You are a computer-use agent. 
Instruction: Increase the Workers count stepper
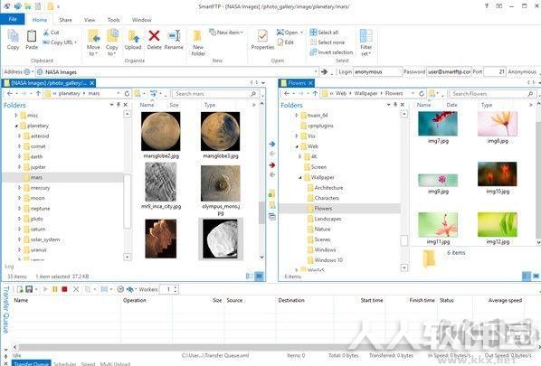pyautogui.click(x=176, y=287)
